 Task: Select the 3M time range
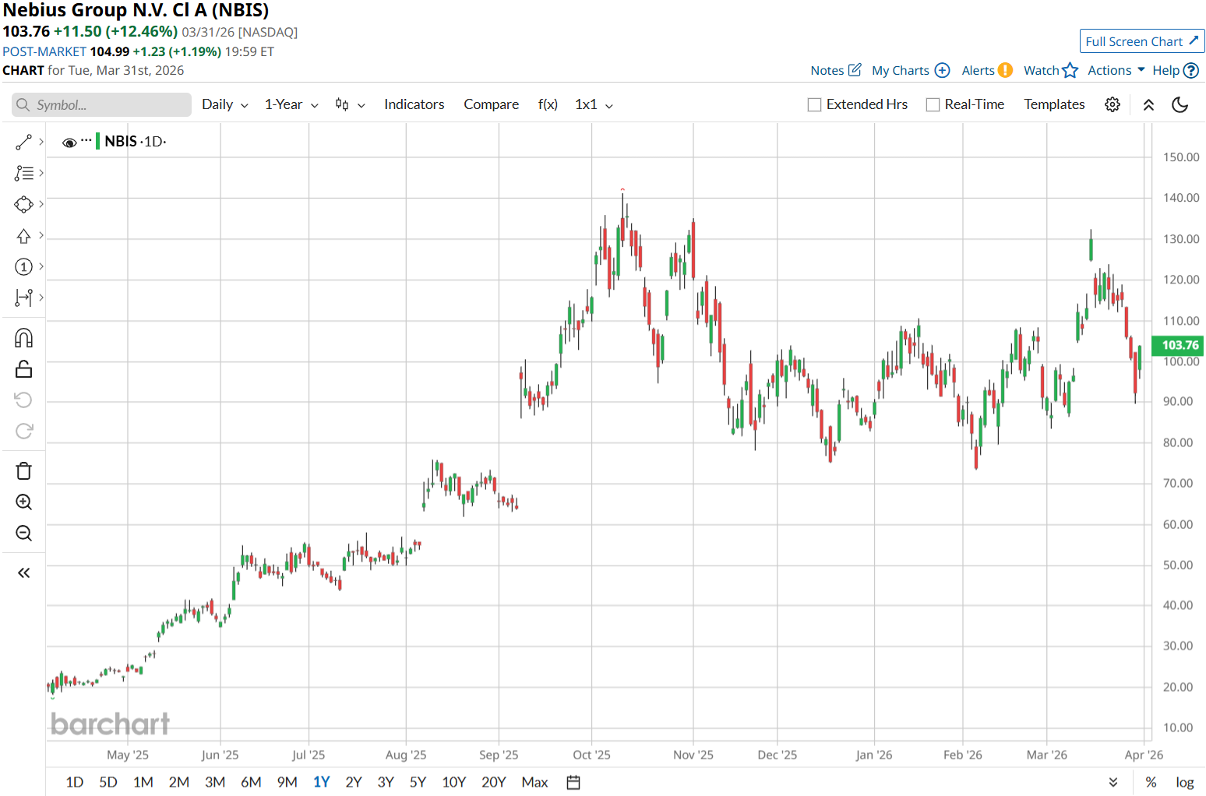click(x=215, y=782)
